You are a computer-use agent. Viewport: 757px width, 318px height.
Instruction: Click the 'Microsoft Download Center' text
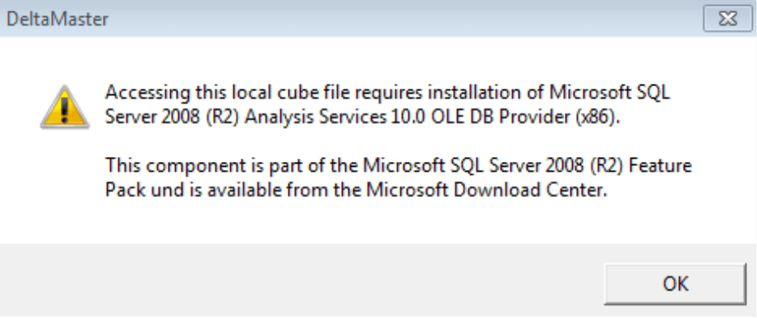(x=486, y=191)
